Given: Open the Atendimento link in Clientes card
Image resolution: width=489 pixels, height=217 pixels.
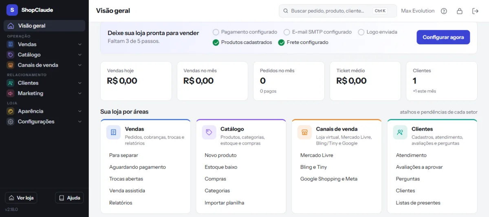Looking at the screenshot, I should [411, 155].
